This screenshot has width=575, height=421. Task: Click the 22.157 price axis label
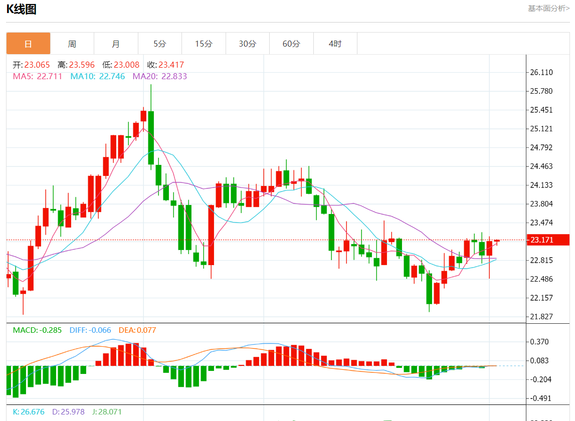[541, 298]
